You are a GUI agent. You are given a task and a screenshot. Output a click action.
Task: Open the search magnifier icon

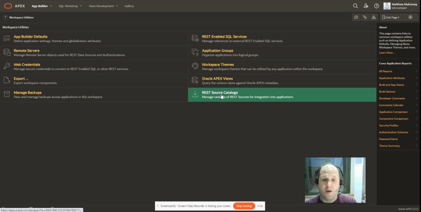click(x=355, y=6)
